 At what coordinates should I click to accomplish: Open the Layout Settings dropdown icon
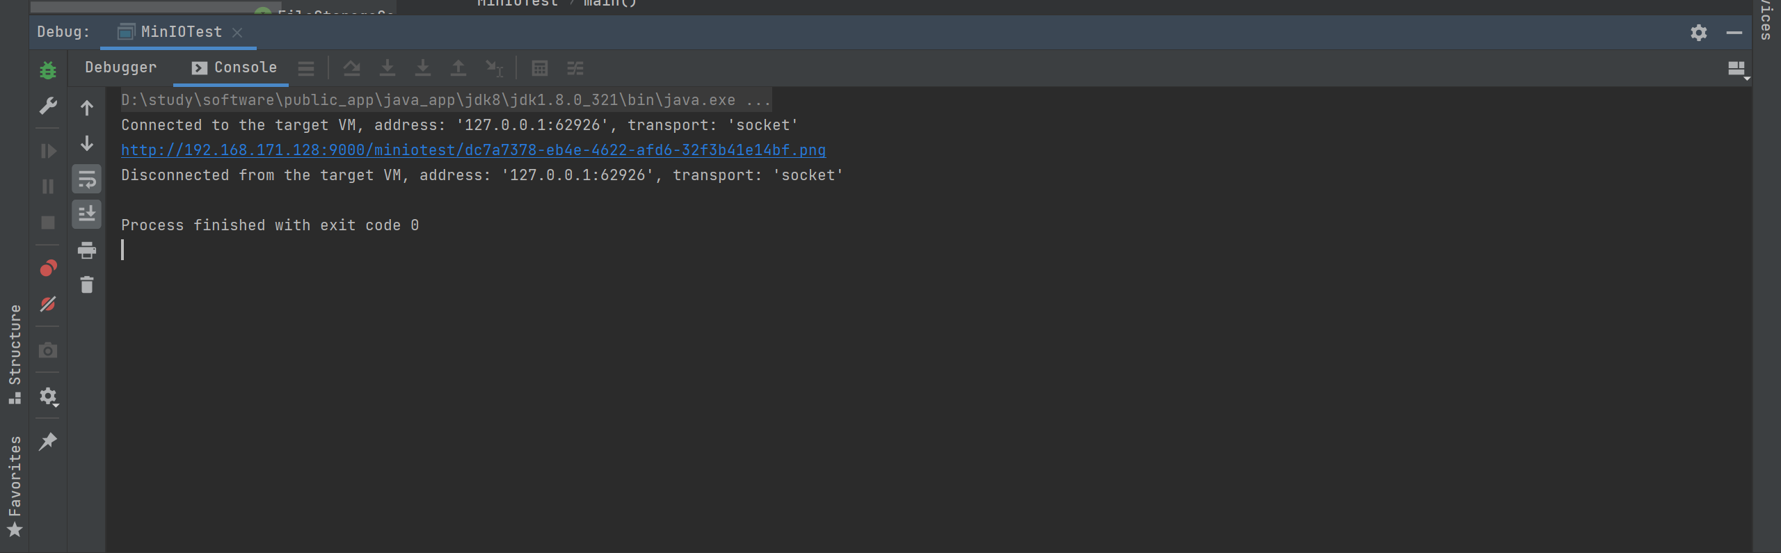pos(1739,70)
